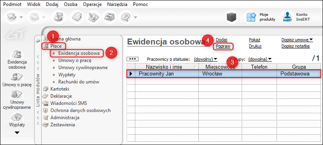The width and height of the screenshot is (323, 145).
Task: Open the employee status filter dropdown
Action: click(x=206, y=59)
